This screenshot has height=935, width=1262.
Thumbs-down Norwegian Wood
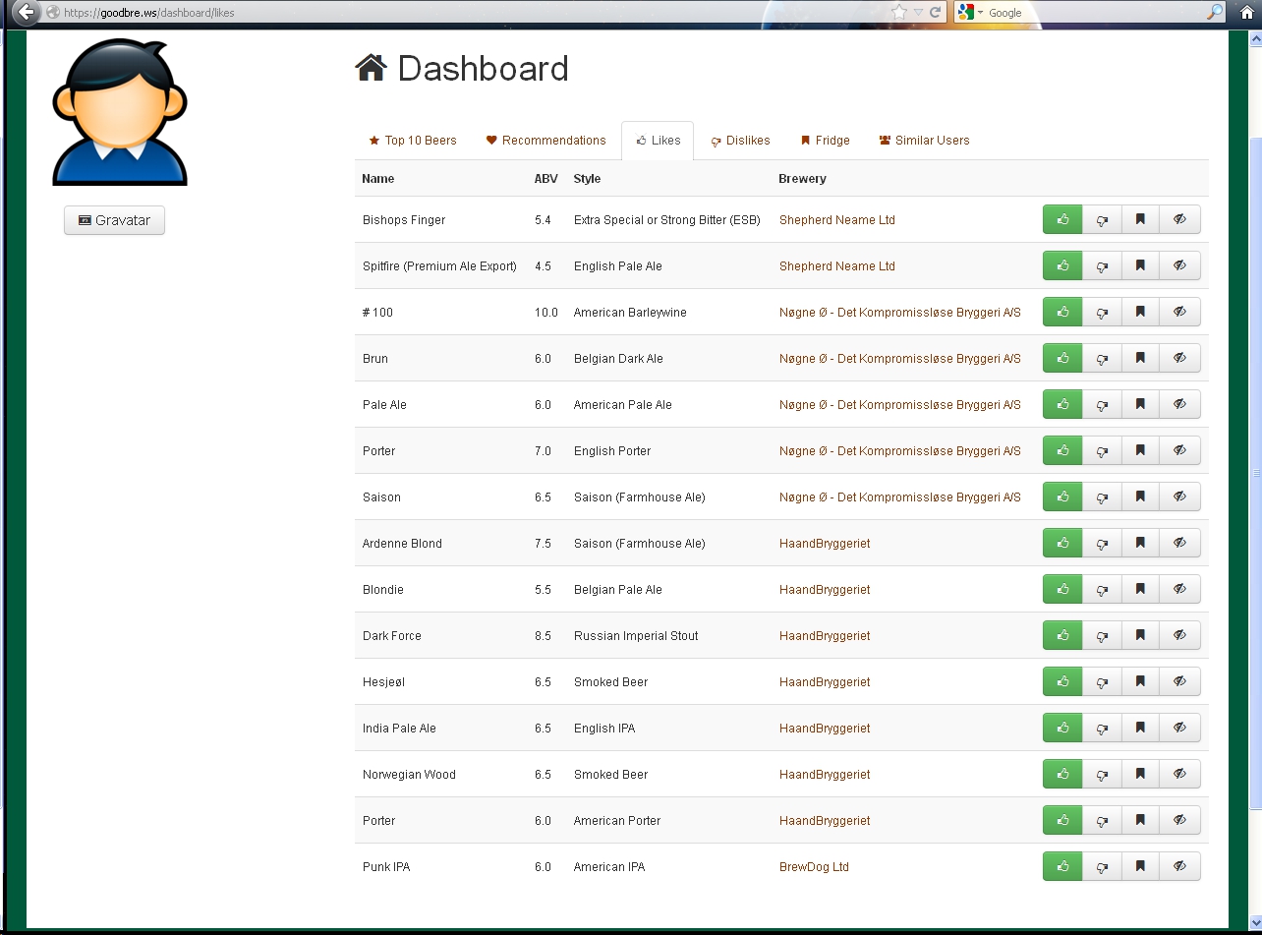[x=1102, y=775]
